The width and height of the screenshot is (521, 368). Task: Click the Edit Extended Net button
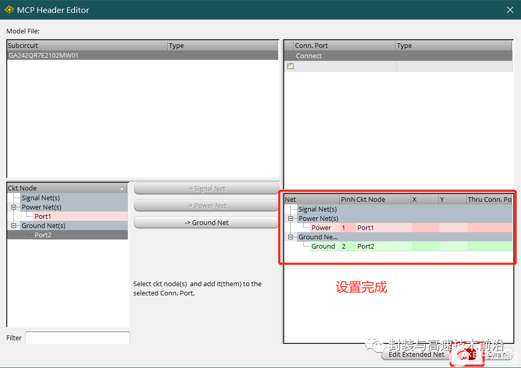pos(416,355)
